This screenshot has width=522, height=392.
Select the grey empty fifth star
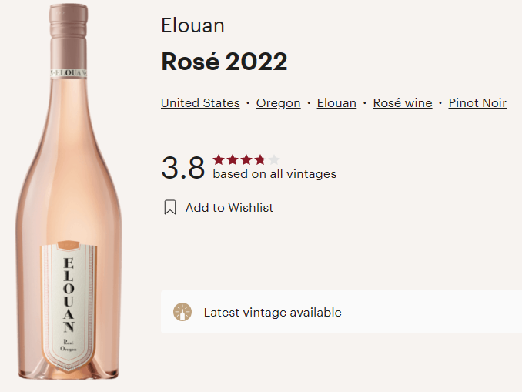pos(273,160)
